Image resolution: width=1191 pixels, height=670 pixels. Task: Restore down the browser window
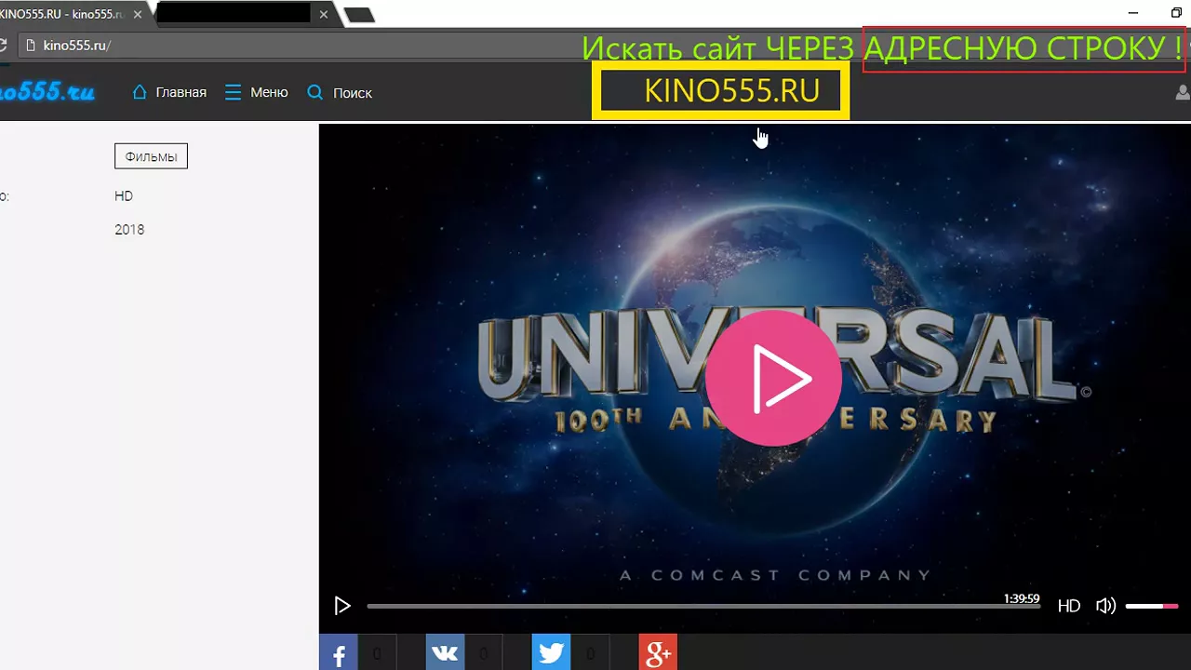(x=1177, y=13)
